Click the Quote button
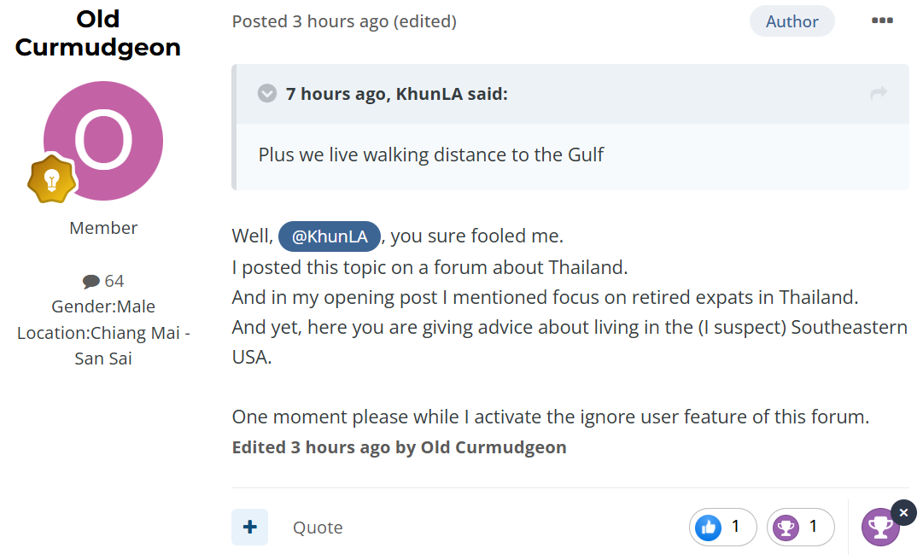923x560 pixels. [318, 528]
